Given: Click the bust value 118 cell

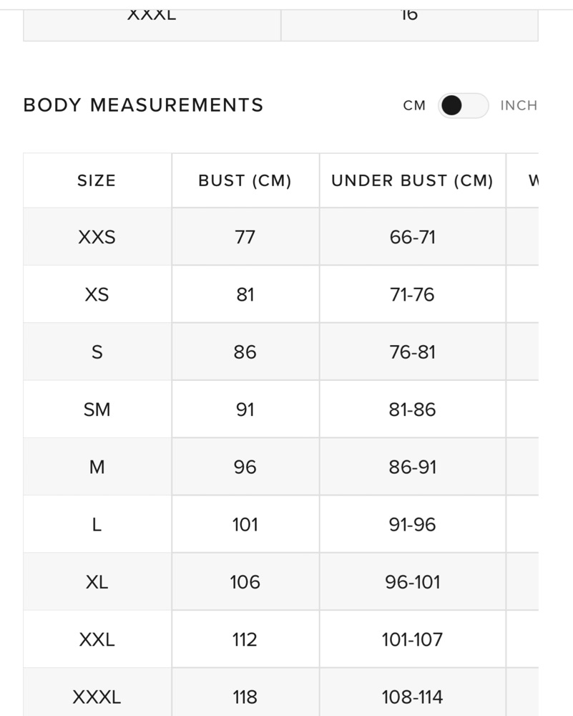Looking at the screenshot, I should 245,692.
